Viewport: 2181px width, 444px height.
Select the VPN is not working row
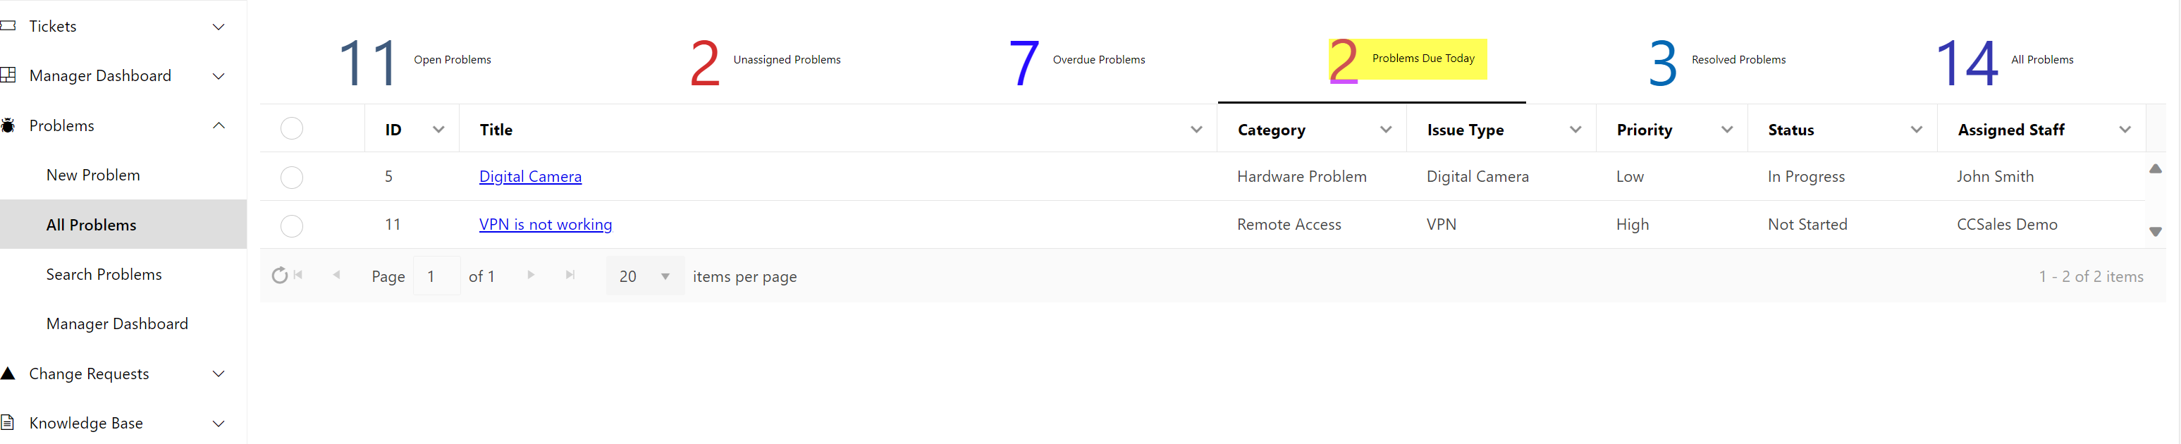point(291,225)
